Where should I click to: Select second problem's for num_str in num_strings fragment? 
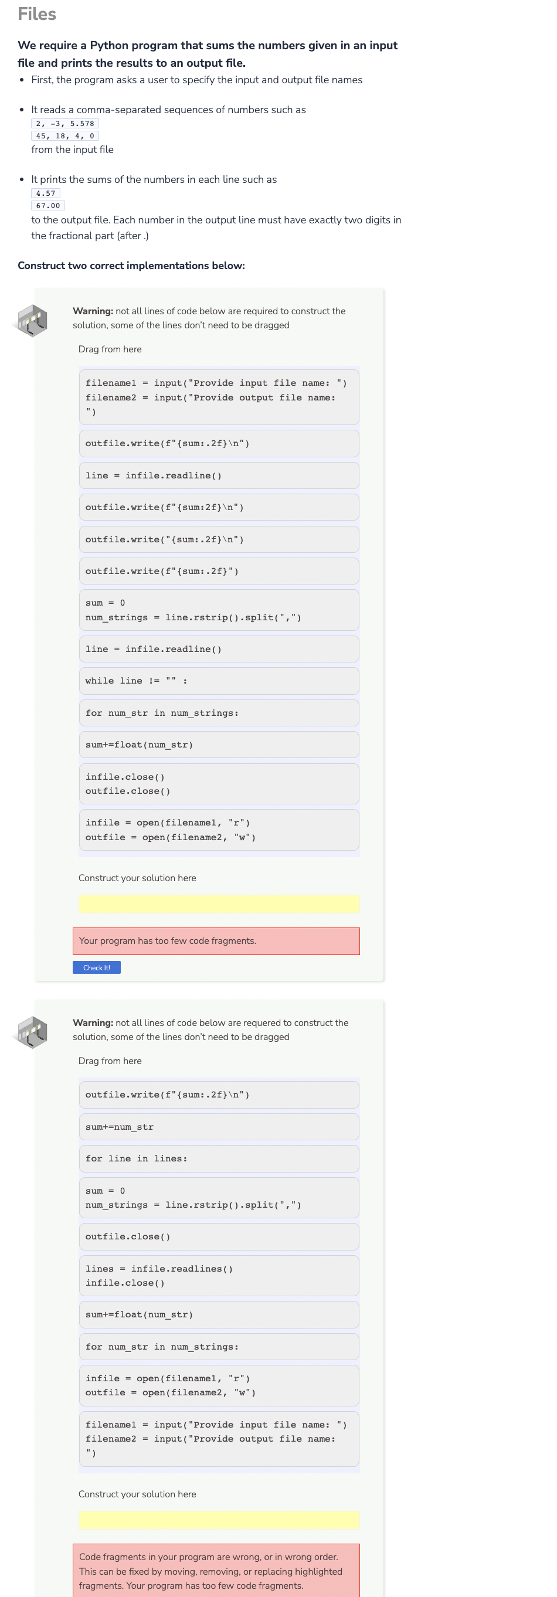tap(219, 1348)
